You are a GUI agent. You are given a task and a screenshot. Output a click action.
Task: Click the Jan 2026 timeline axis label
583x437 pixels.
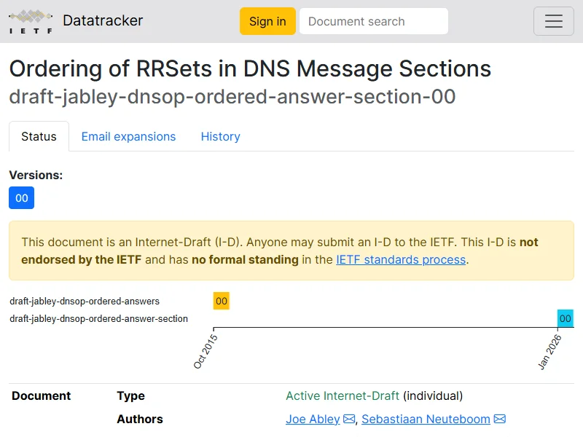(x=549, y=351)
